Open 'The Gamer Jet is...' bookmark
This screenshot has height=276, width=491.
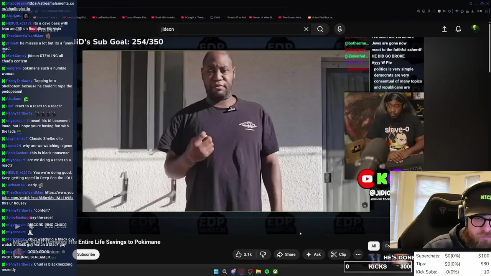click(290, 17)
